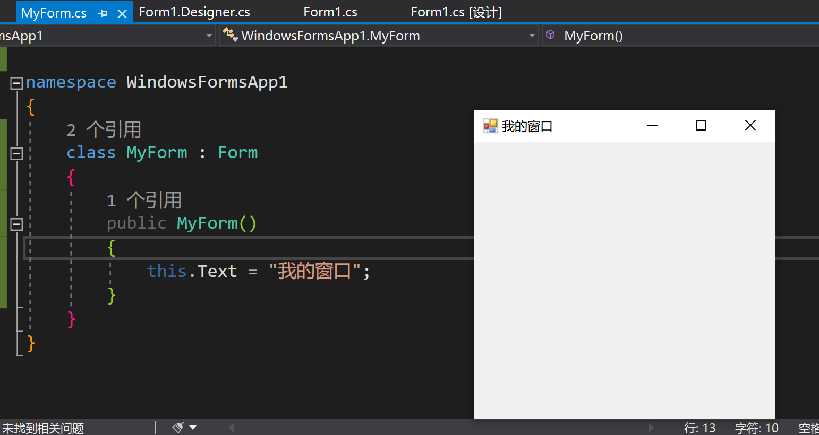
Task: Click the "1 个引用" link above the constructor
Action: coord(144,200)
